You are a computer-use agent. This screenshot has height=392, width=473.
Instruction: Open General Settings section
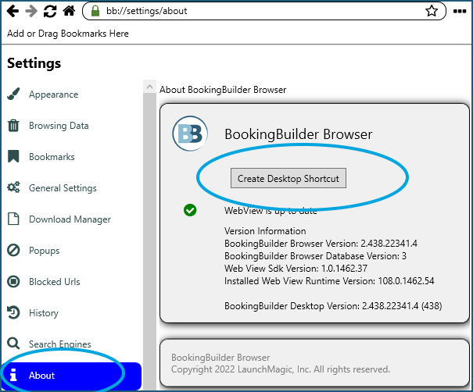point(63,188)
